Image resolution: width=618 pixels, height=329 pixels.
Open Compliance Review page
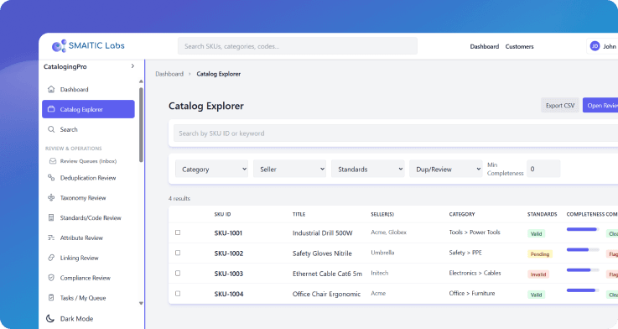click(88, 278)
